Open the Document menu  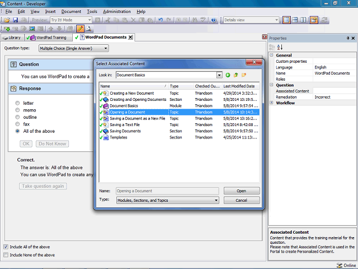(71, 11)
